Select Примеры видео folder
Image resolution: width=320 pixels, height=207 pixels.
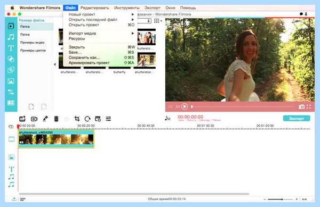coord(32,43)
